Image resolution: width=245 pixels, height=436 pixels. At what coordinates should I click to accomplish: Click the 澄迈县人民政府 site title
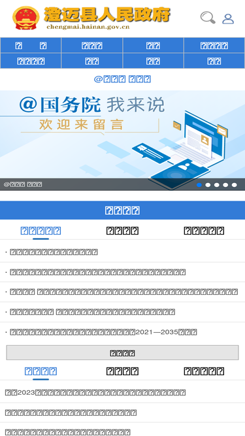pyautogui.click(x=107, y=14)
